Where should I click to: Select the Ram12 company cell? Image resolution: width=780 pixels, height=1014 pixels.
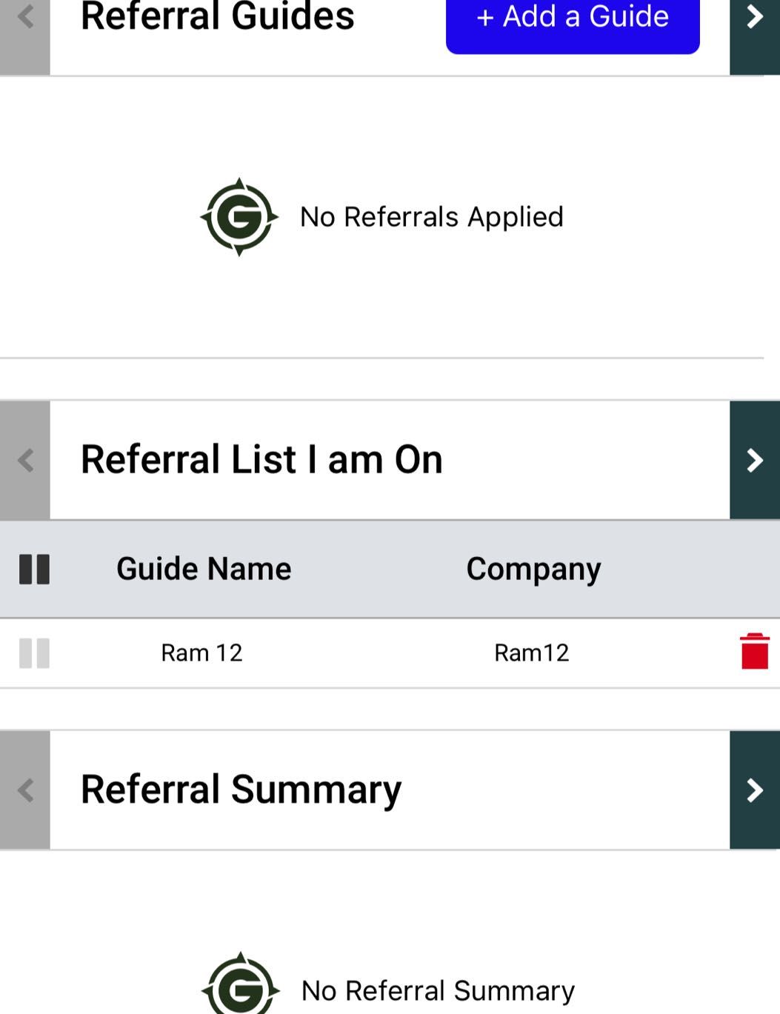[531, 653]
